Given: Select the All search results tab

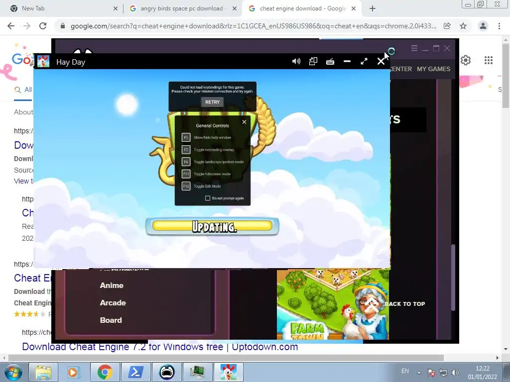Looking at the screenshot, I should click(23, 90).
